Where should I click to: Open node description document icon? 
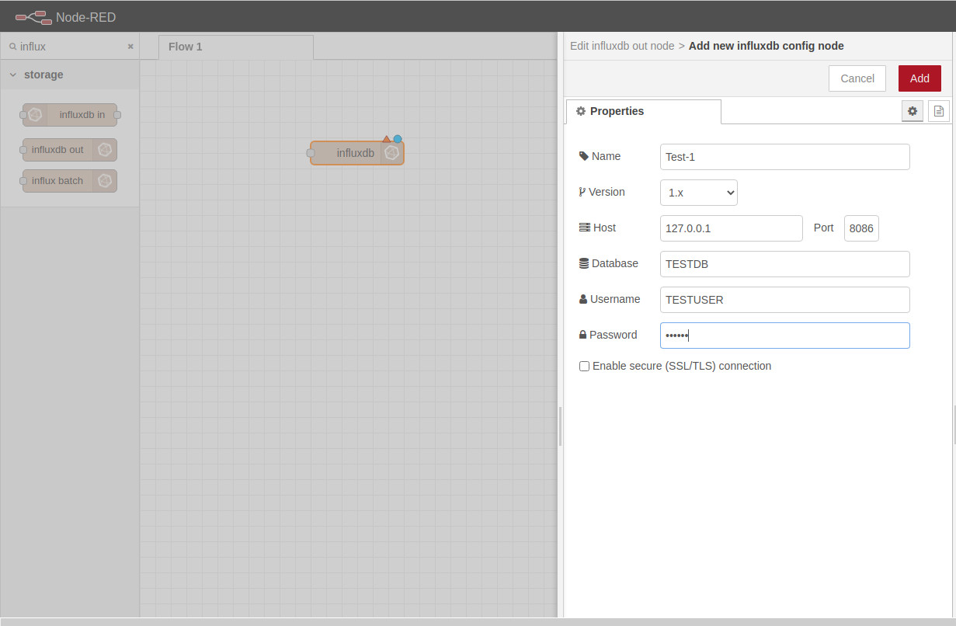click(939, 111)
